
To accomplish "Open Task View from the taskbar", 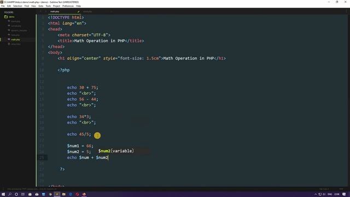I will click(23, 194).
